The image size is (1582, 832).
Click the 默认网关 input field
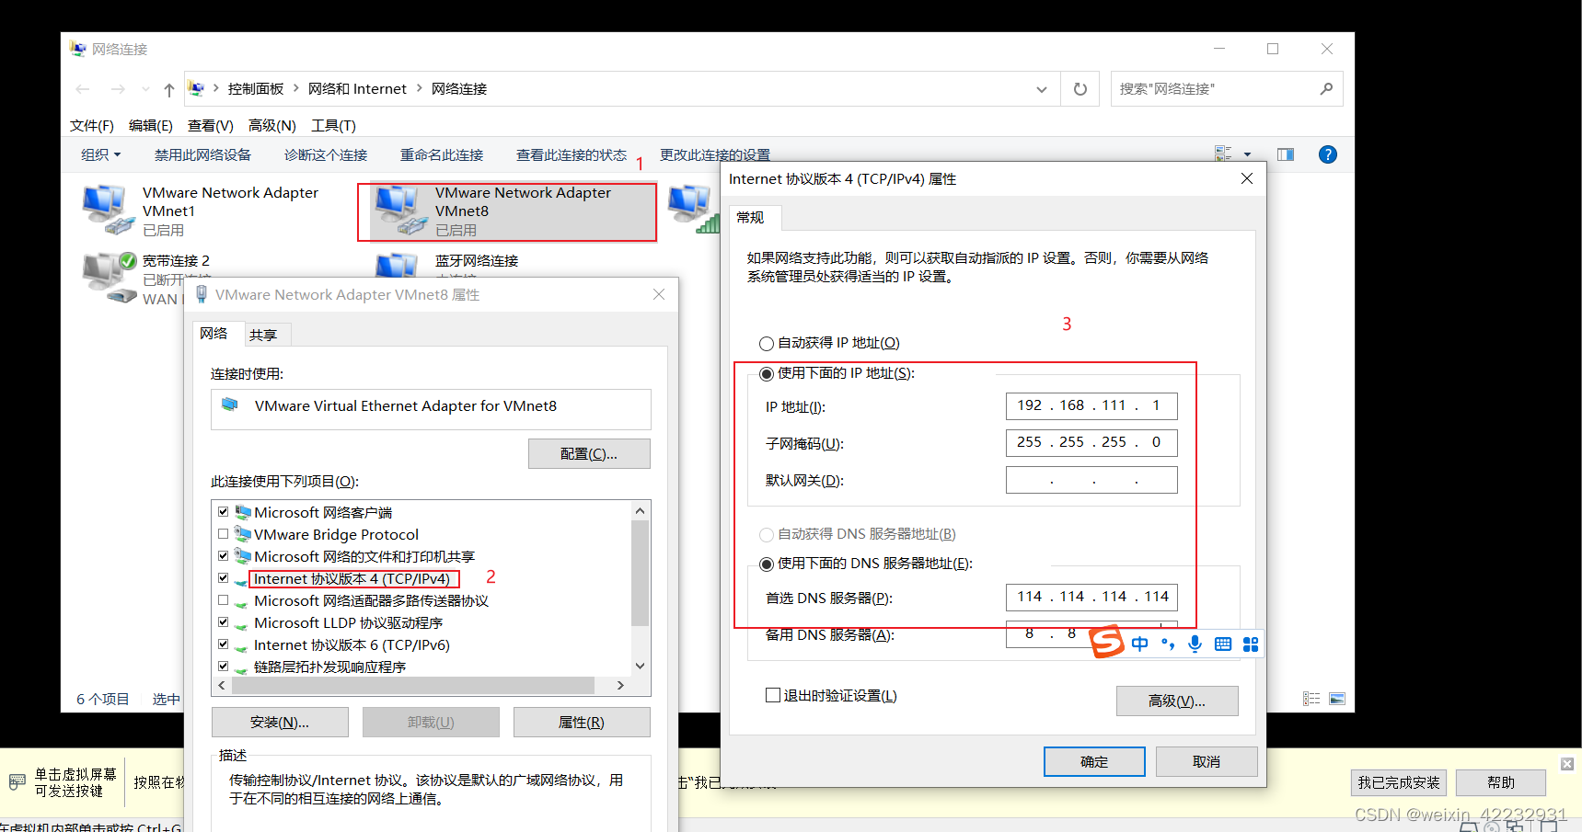pos(1091,480)
